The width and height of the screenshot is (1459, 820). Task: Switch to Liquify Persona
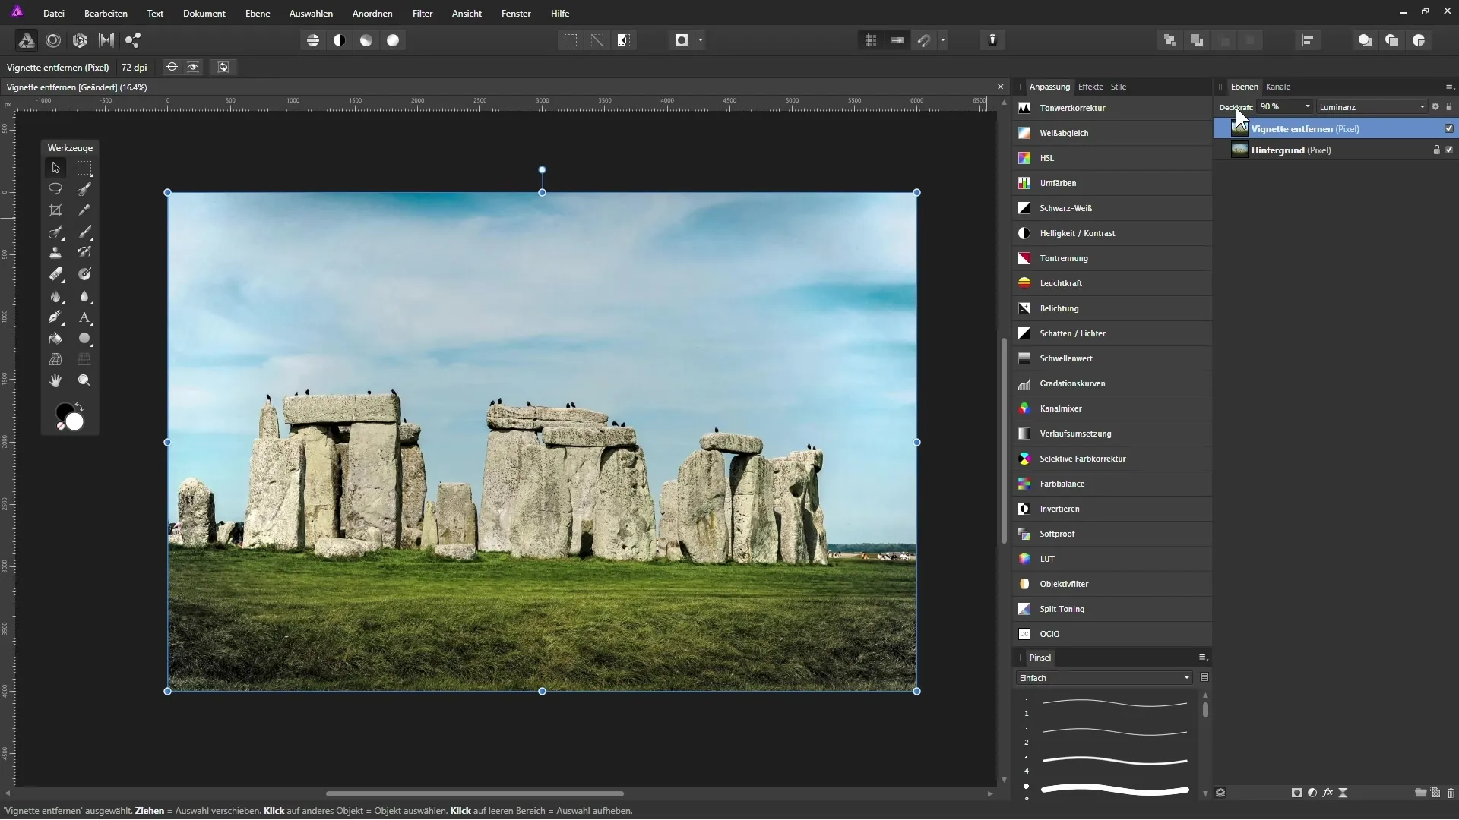(53, 40)
